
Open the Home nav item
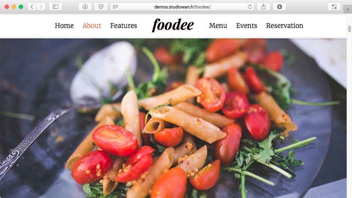(64, 26)
